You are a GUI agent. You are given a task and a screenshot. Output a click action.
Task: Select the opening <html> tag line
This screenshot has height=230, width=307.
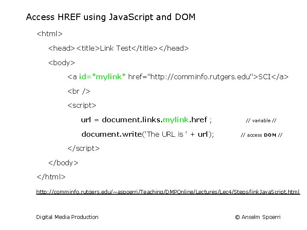click(x=49, y=34)
